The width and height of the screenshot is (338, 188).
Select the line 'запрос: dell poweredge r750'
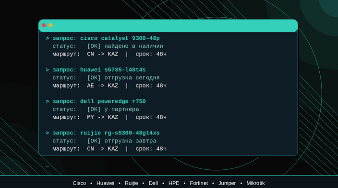(99, 101)
